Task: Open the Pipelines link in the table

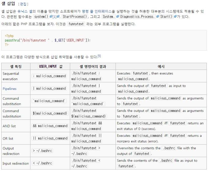Action: pos(9,89)
